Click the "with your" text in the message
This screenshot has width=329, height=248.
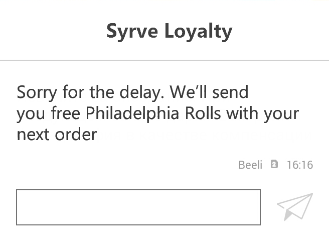(262, 113)
